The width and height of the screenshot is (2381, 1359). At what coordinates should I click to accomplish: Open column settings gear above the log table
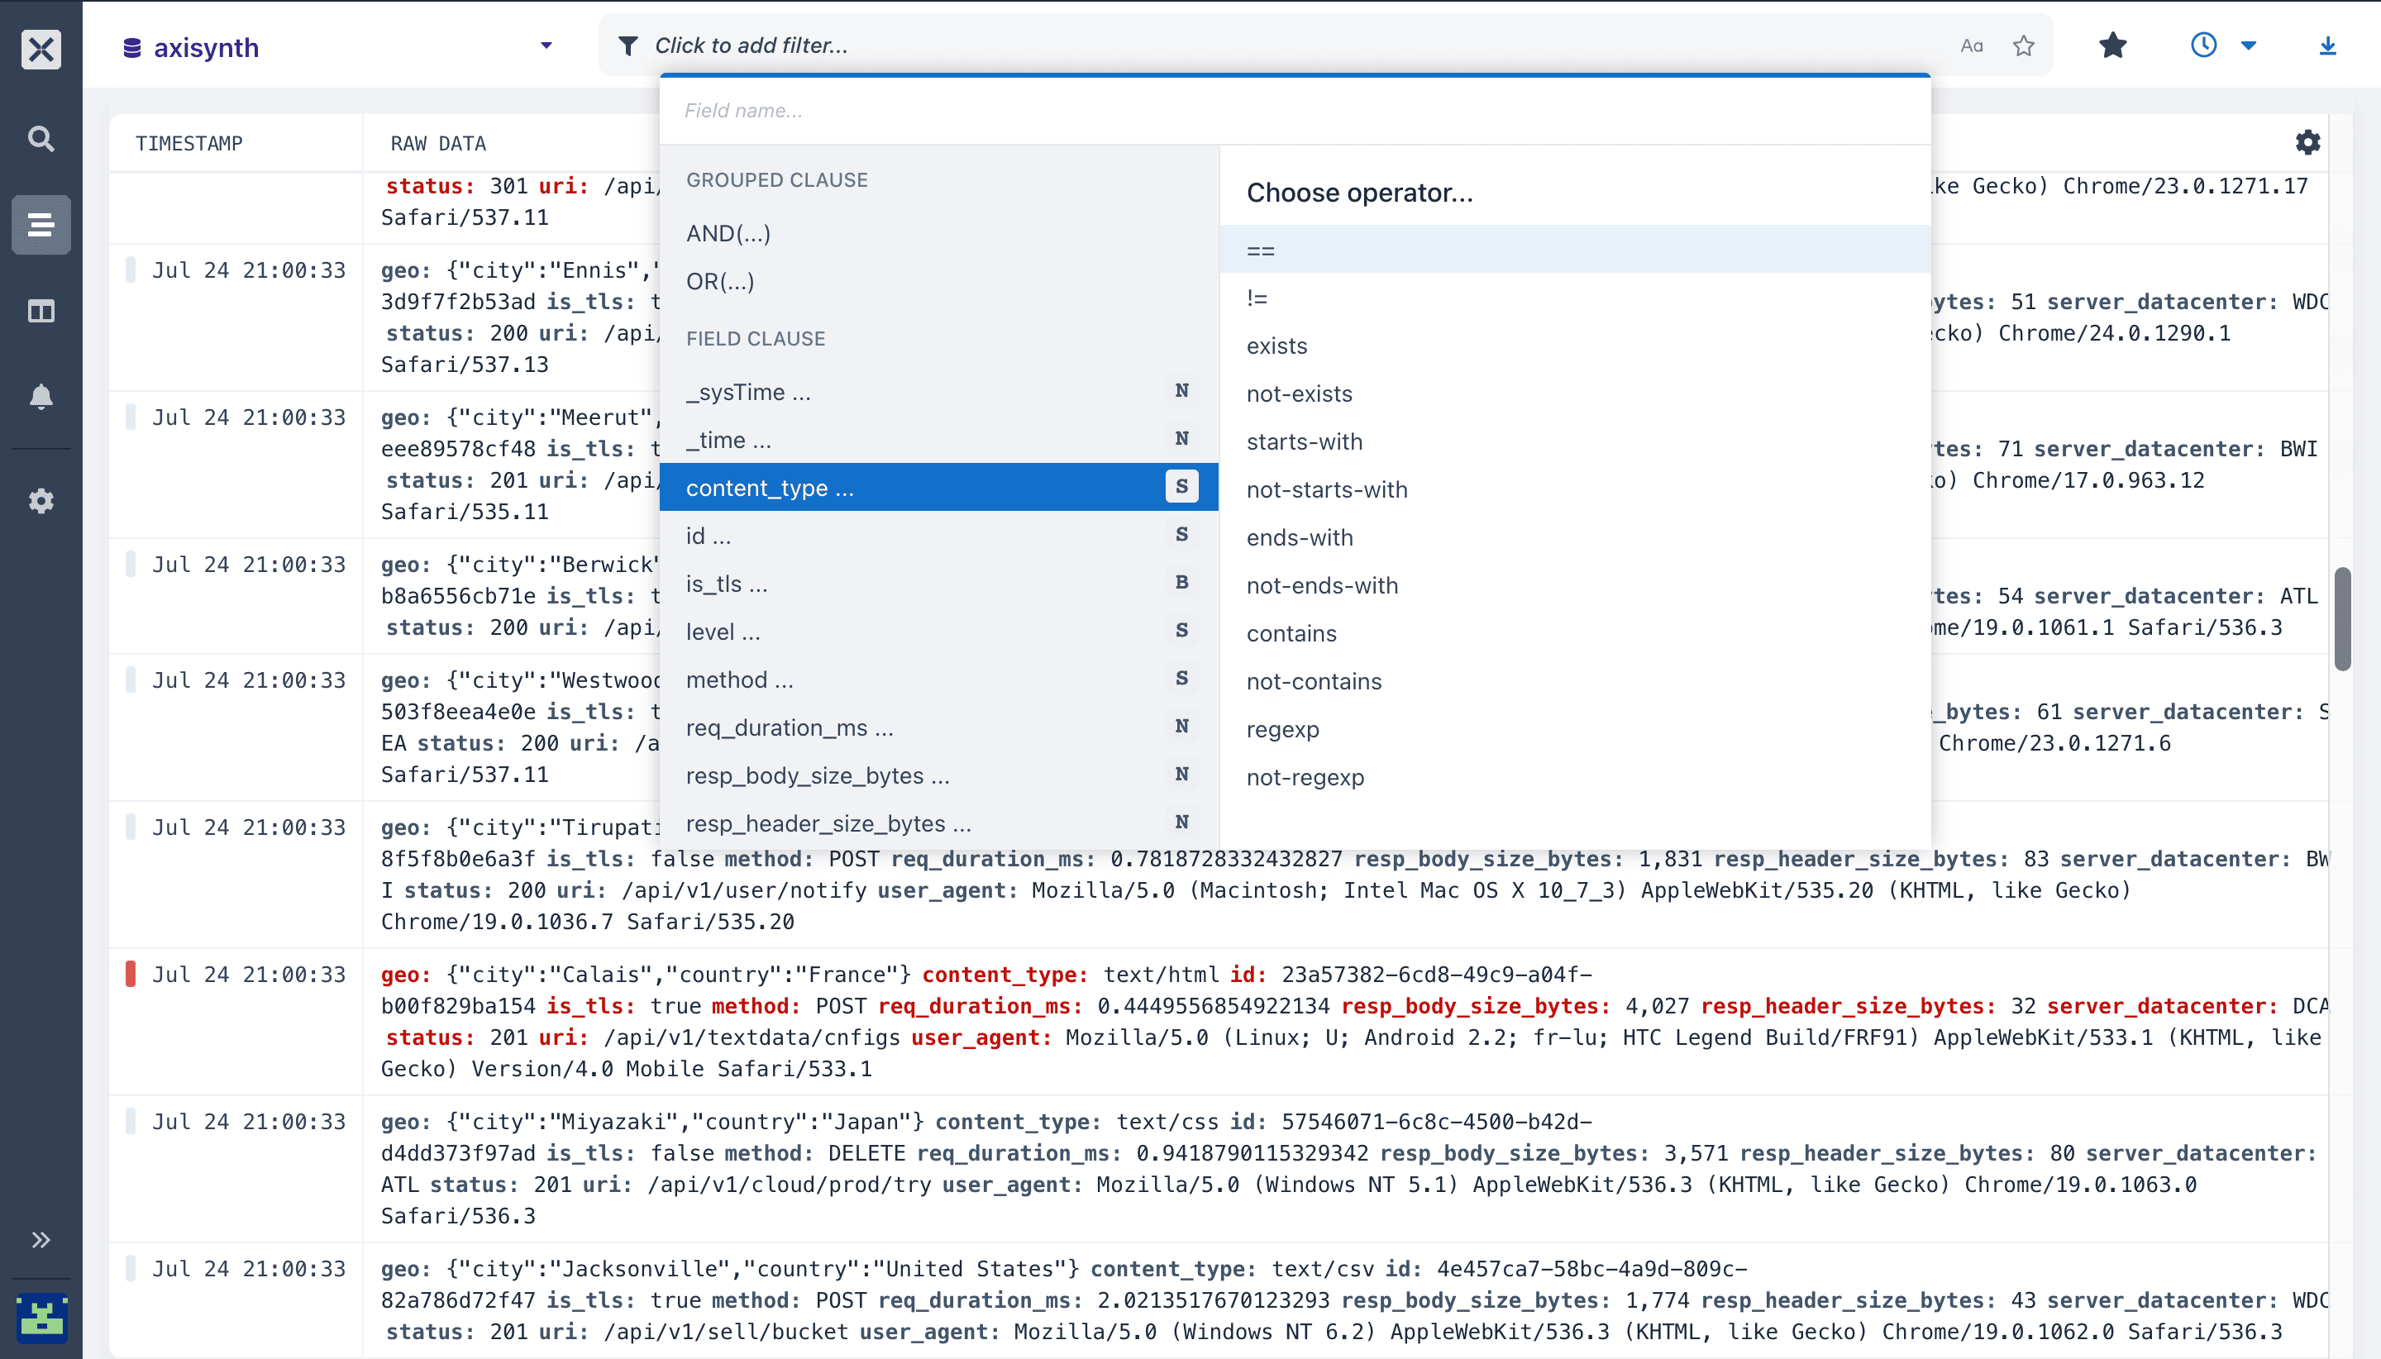point(2308,142)
